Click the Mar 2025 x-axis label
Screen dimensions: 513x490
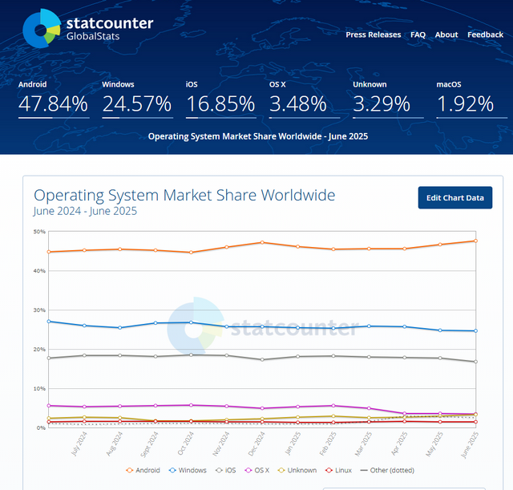pos(363,443)
